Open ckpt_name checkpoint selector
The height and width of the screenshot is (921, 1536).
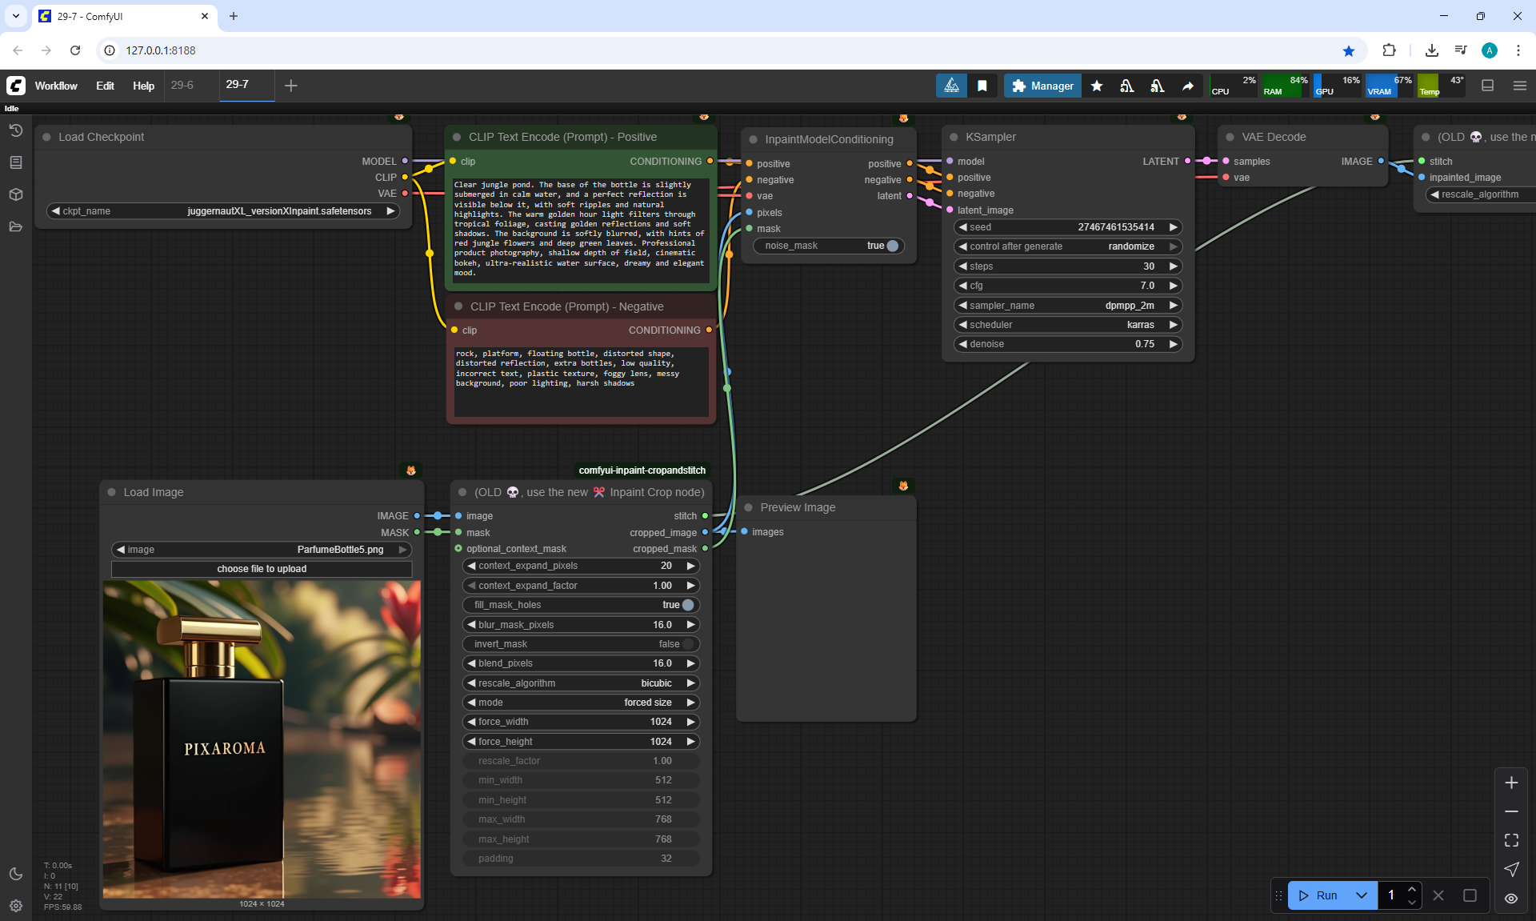pyautogui.click(x=222, y=211)
